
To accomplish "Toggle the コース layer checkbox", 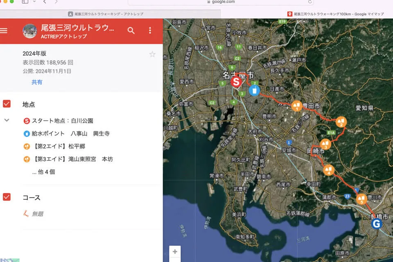I will pyautogui.click(x=7, y=197).
